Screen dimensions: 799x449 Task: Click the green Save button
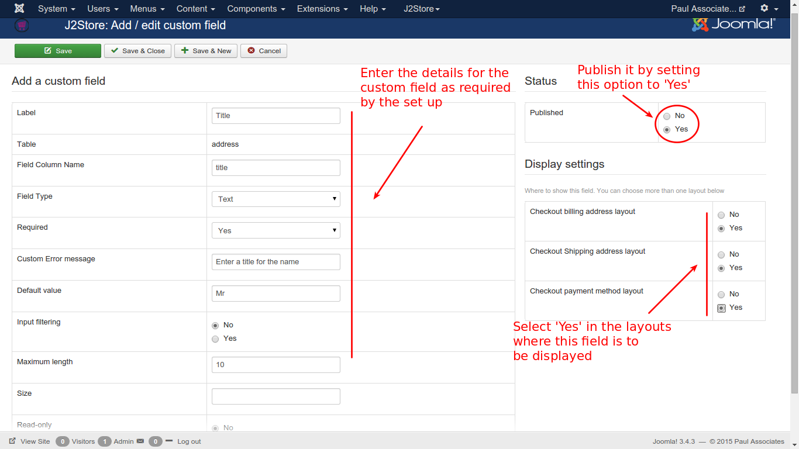pyautogui.click(x=58, y=51)
